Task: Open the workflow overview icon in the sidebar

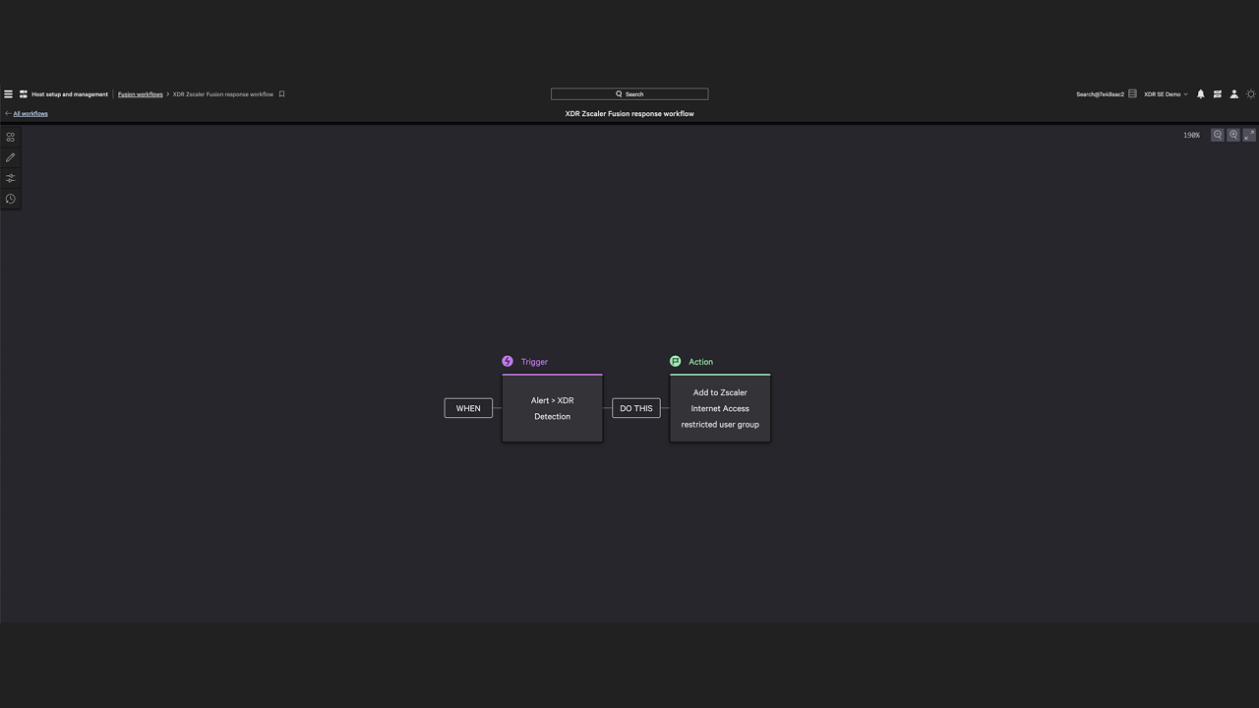Action: 11,137
